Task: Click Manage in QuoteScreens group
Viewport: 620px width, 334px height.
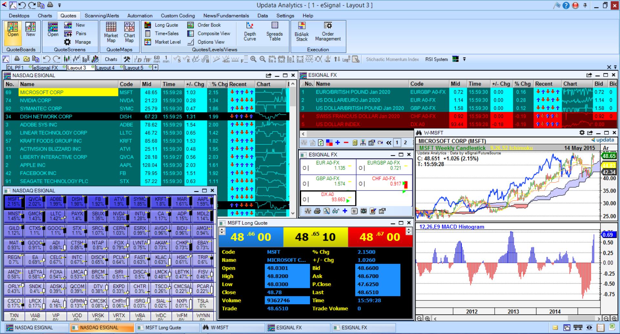Action: [x=77, y=42]
